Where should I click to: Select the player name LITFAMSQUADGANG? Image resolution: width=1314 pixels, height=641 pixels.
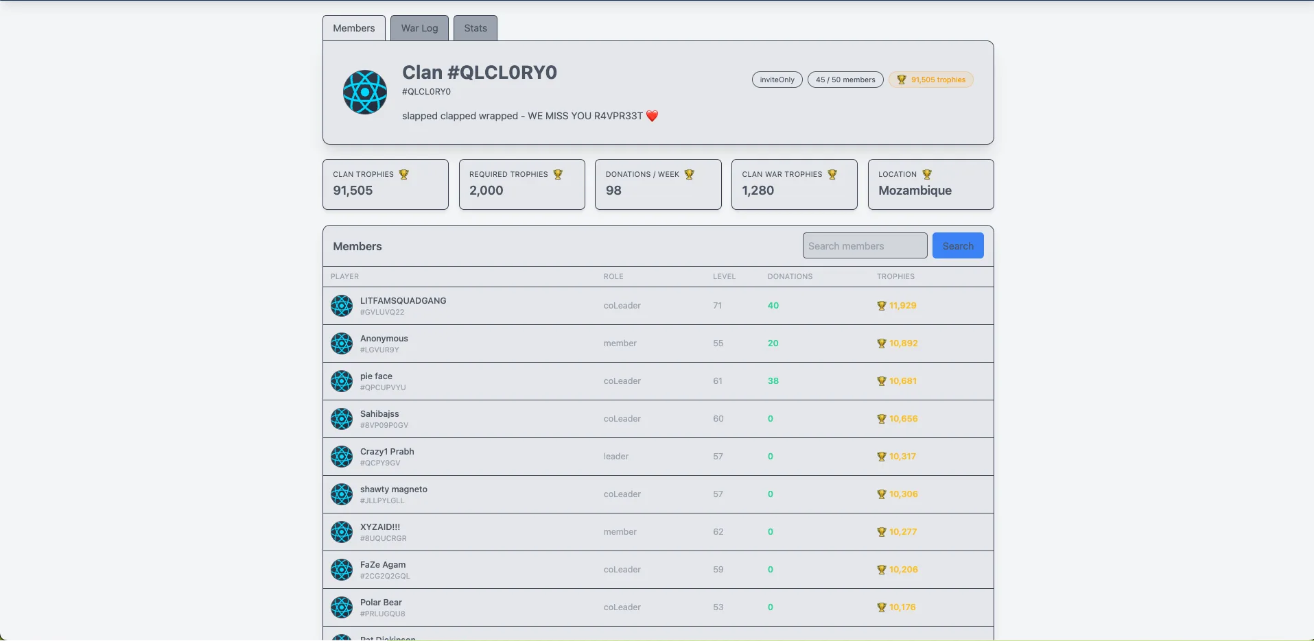pos(403,300)
